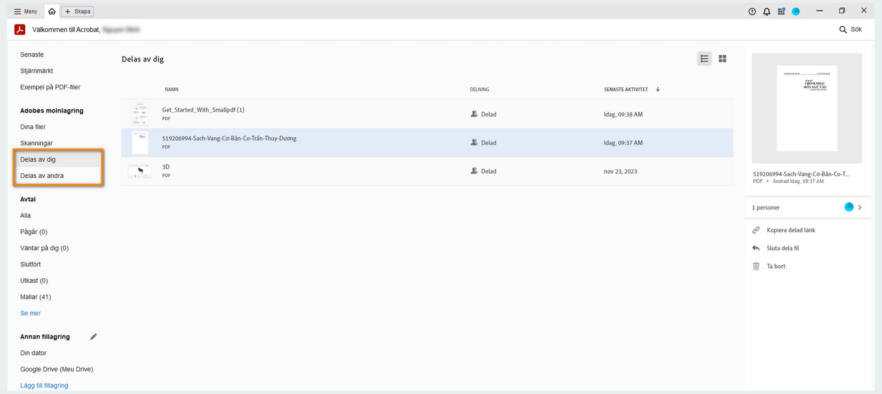The height and width of the screenshot is (394, 882).
Task: Select the Get_Started_With_Smallpdf (1) file name
Action: point(203,110)
